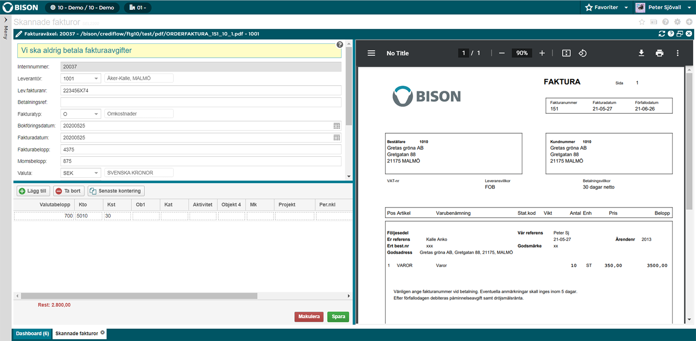The width and height of the screenshot is (696, 341).
Task: Click the BISON logo in top bar
Action: [20, 7]
